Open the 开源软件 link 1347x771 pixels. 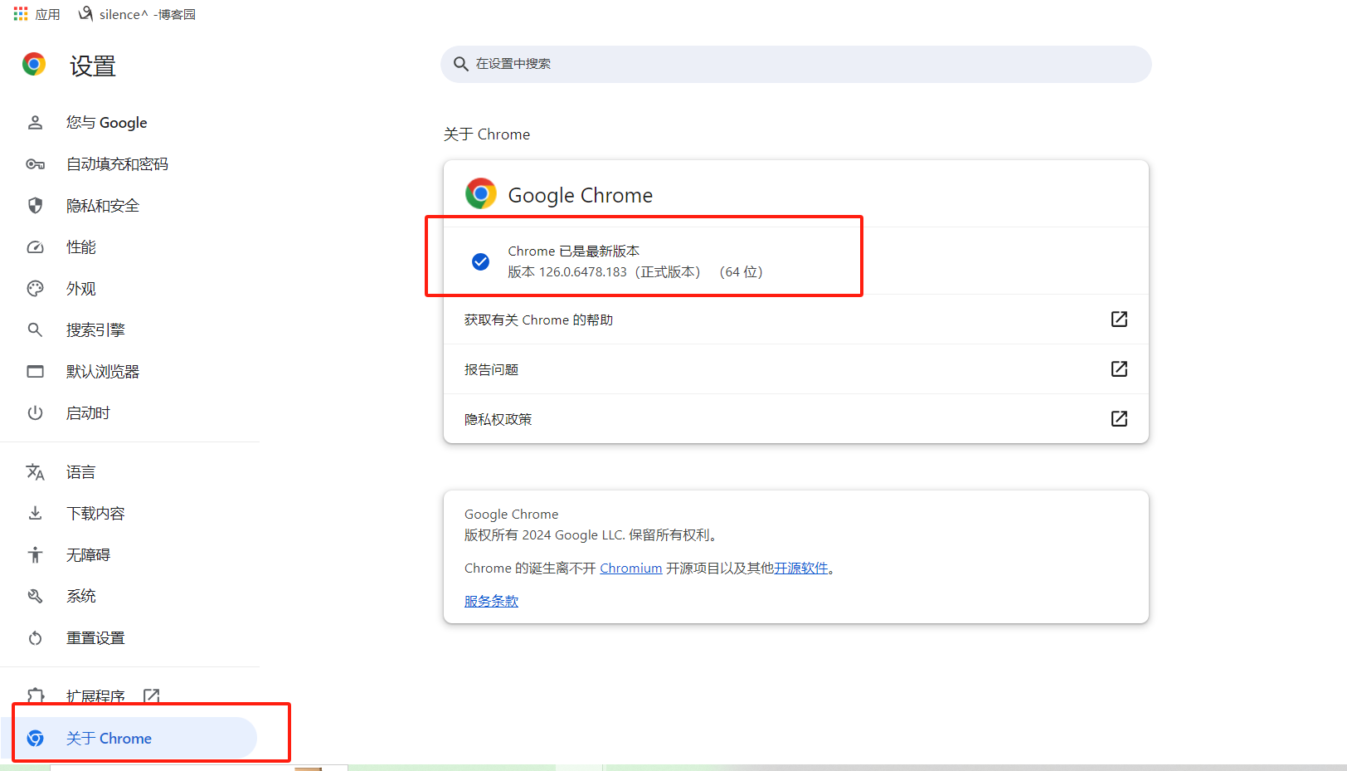point(801,568)
